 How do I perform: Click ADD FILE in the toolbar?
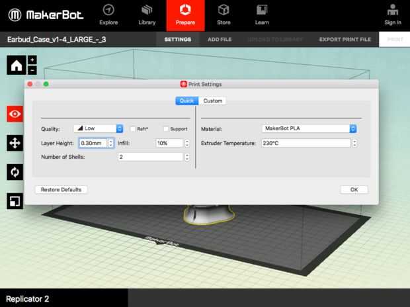pos(220,40)
